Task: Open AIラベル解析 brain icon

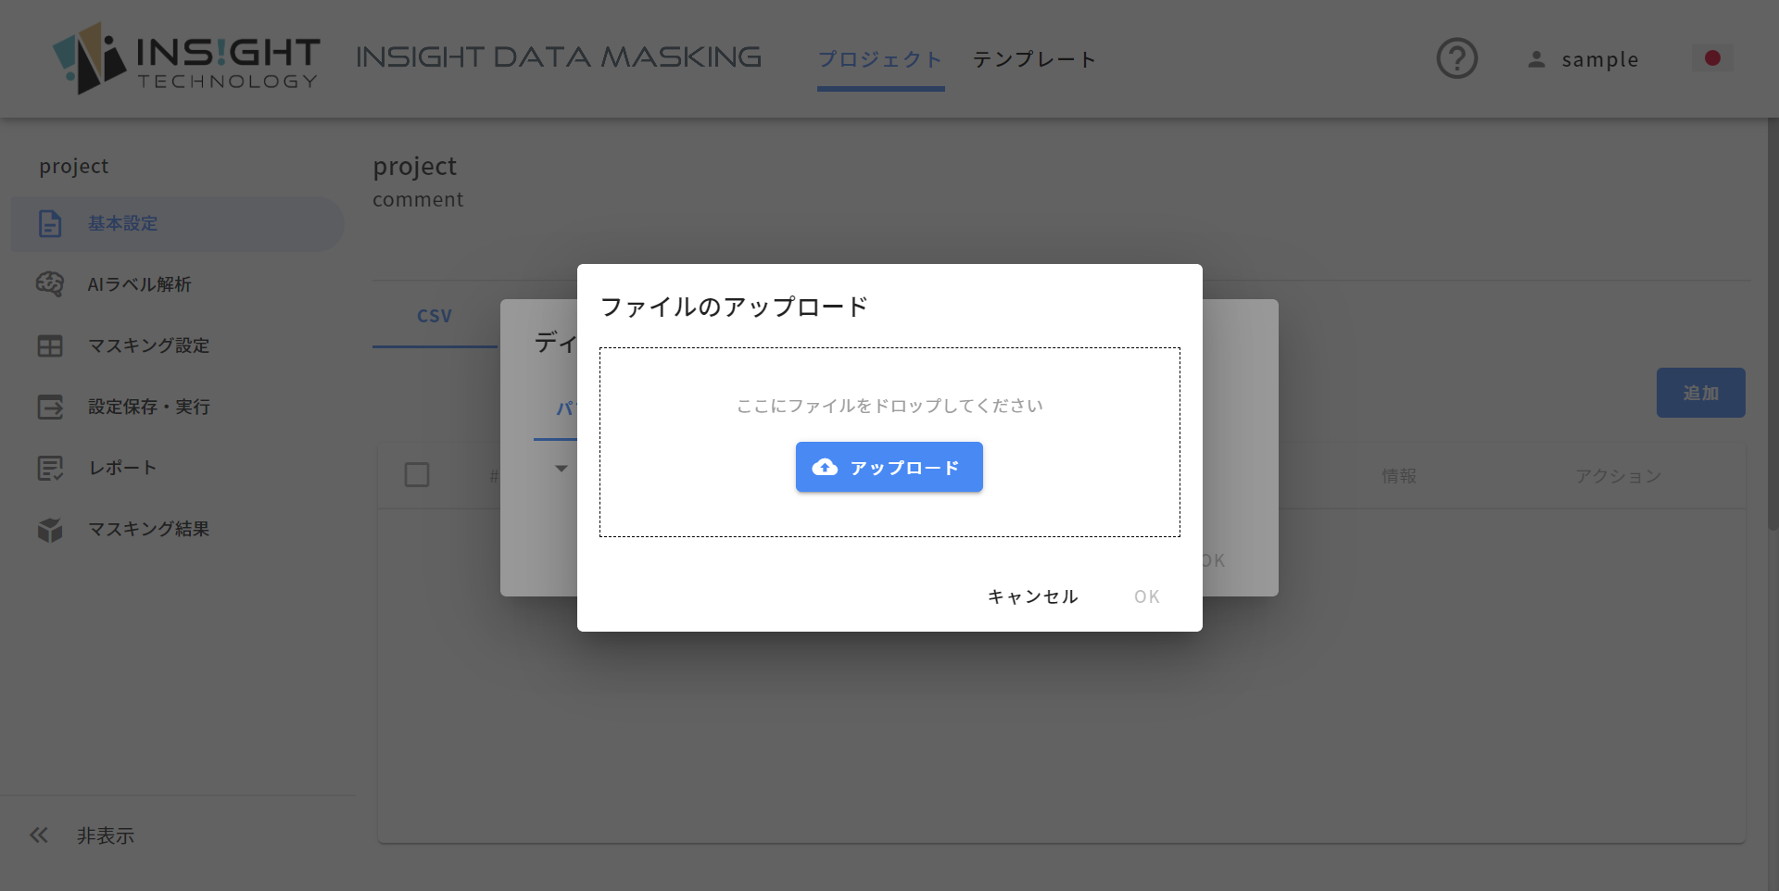Action: (x=50, y=284)
